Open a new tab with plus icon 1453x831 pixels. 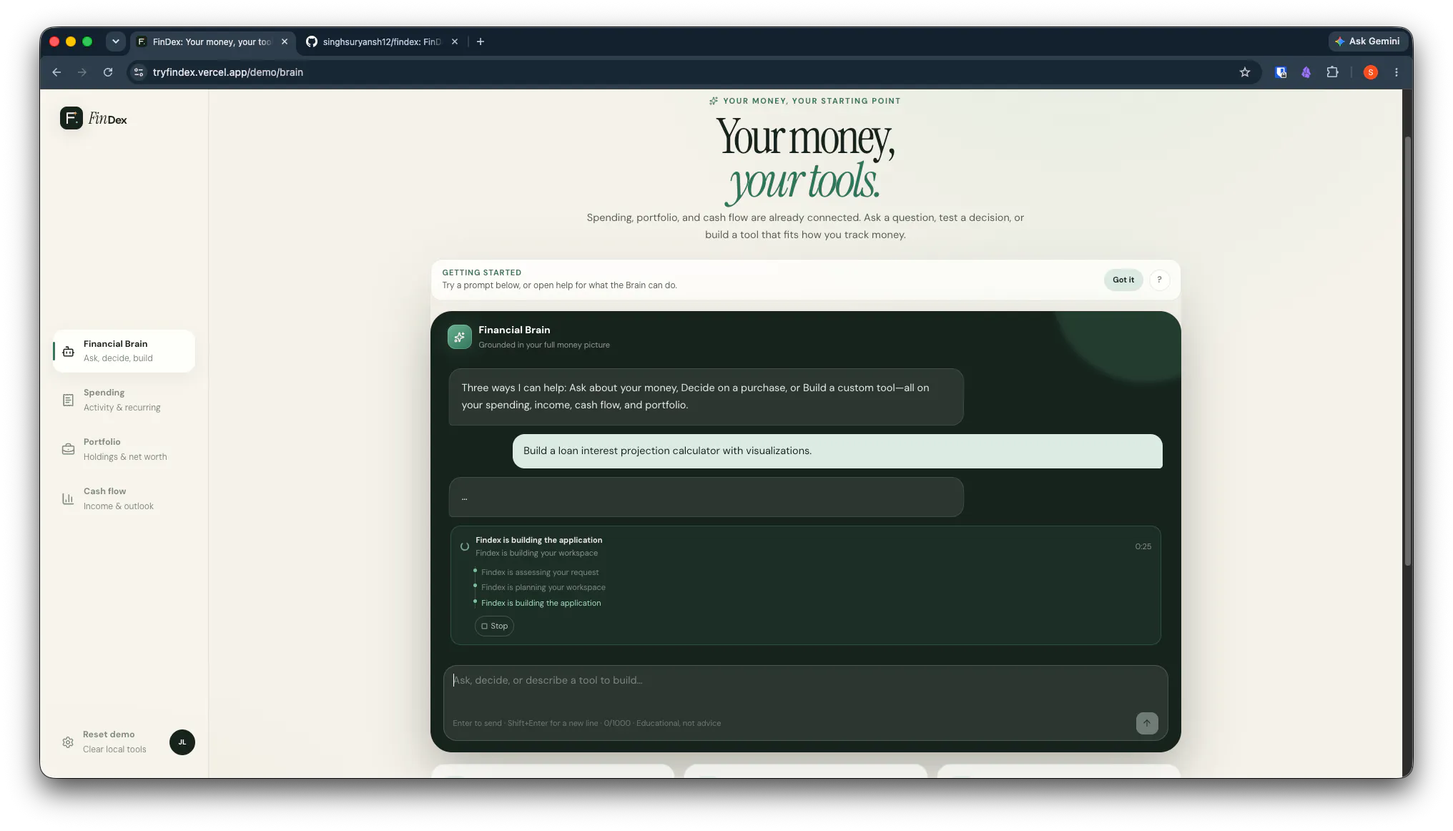coord(481,41)
